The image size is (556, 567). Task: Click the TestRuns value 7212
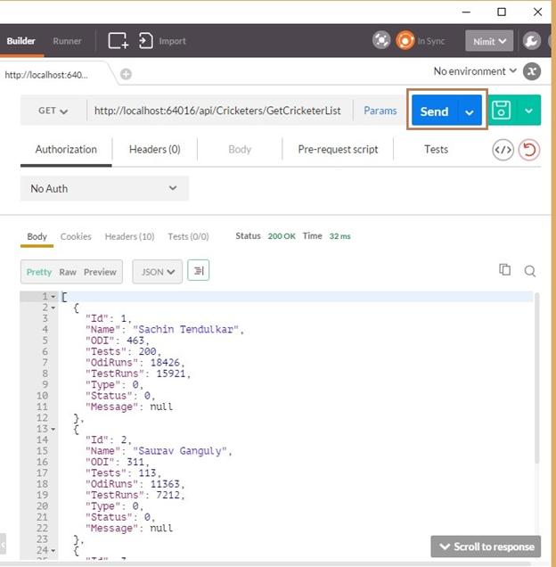pos(168,495)
